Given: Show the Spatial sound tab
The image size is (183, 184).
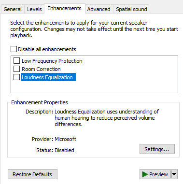Looking at the screenshot, I should coord(131,9).
